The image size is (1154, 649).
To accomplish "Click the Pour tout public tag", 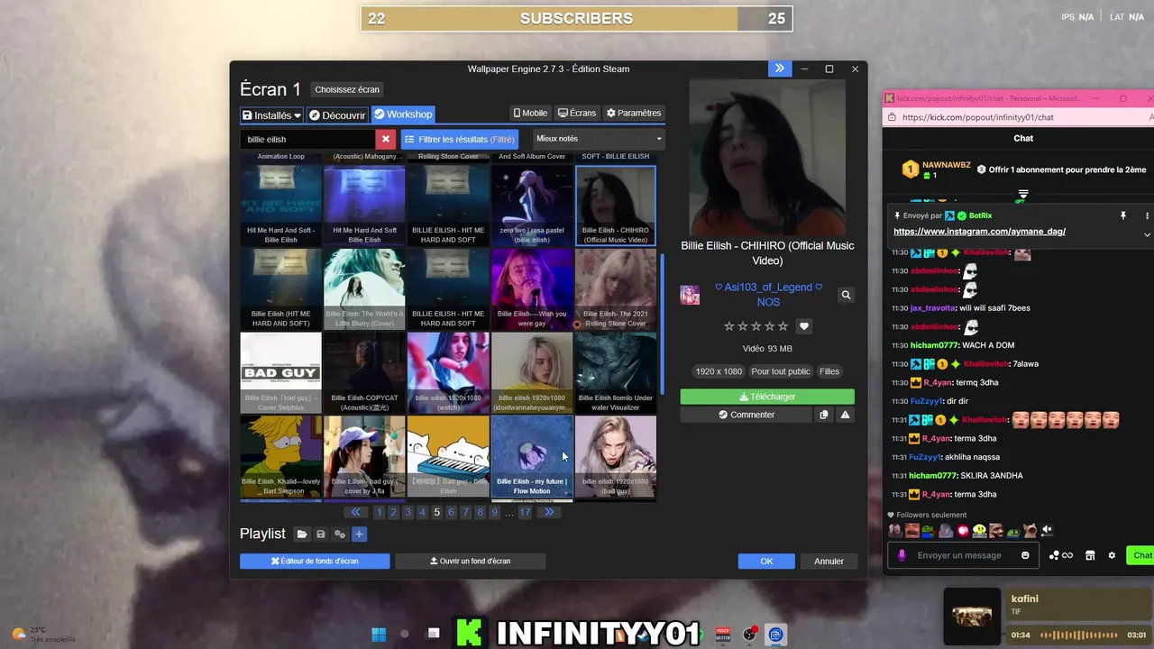I will click(x=780, y=371).
